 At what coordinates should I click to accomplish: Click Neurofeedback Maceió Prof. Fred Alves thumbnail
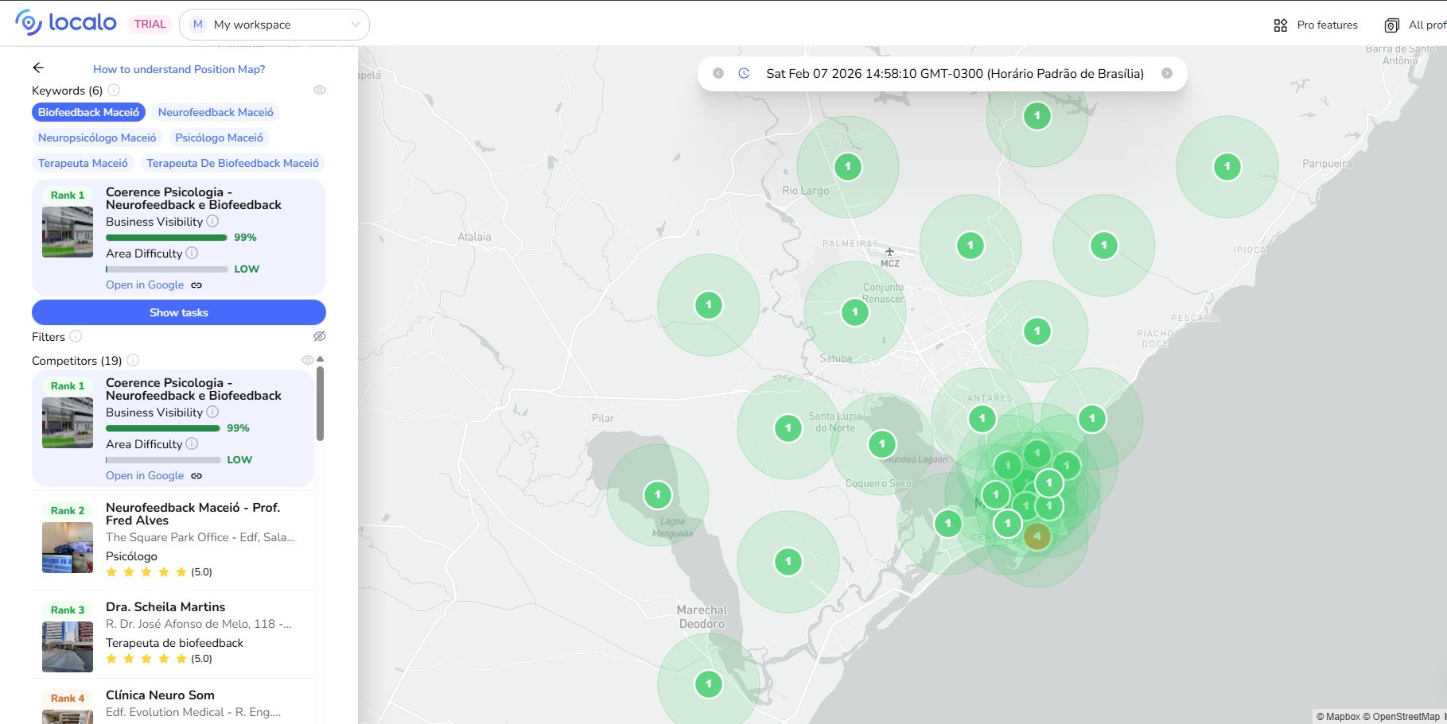tap(68, 548)
